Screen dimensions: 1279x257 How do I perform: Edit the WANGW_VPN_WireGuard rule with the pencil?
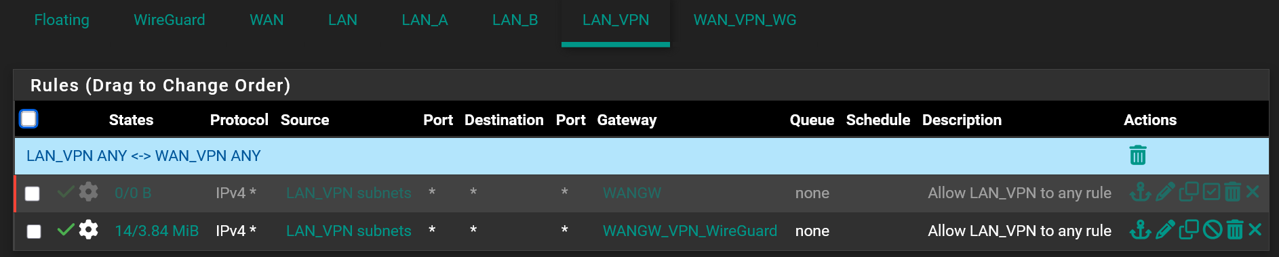coord(1164,230)
